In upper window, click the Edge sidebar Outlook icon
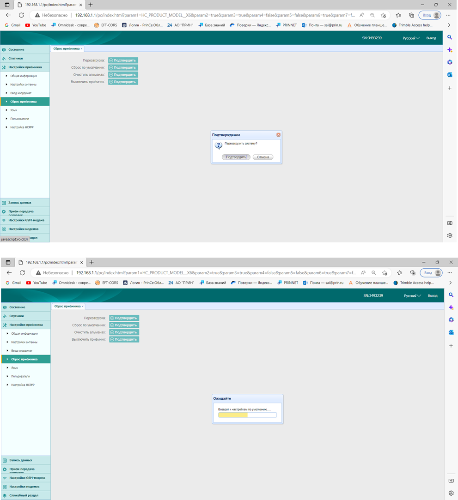The width and height of the screenshot is (458, 500). tap(450, 75)
